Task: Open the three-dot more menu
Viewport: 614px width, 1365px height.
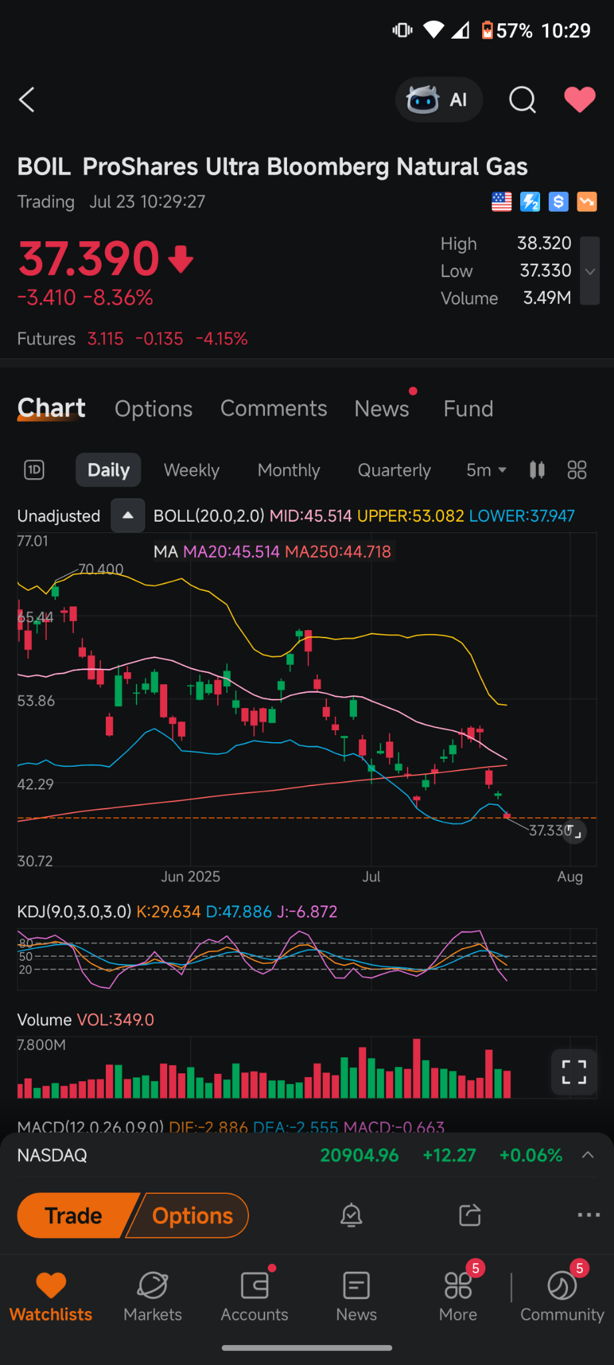Action: point(589,1215)
